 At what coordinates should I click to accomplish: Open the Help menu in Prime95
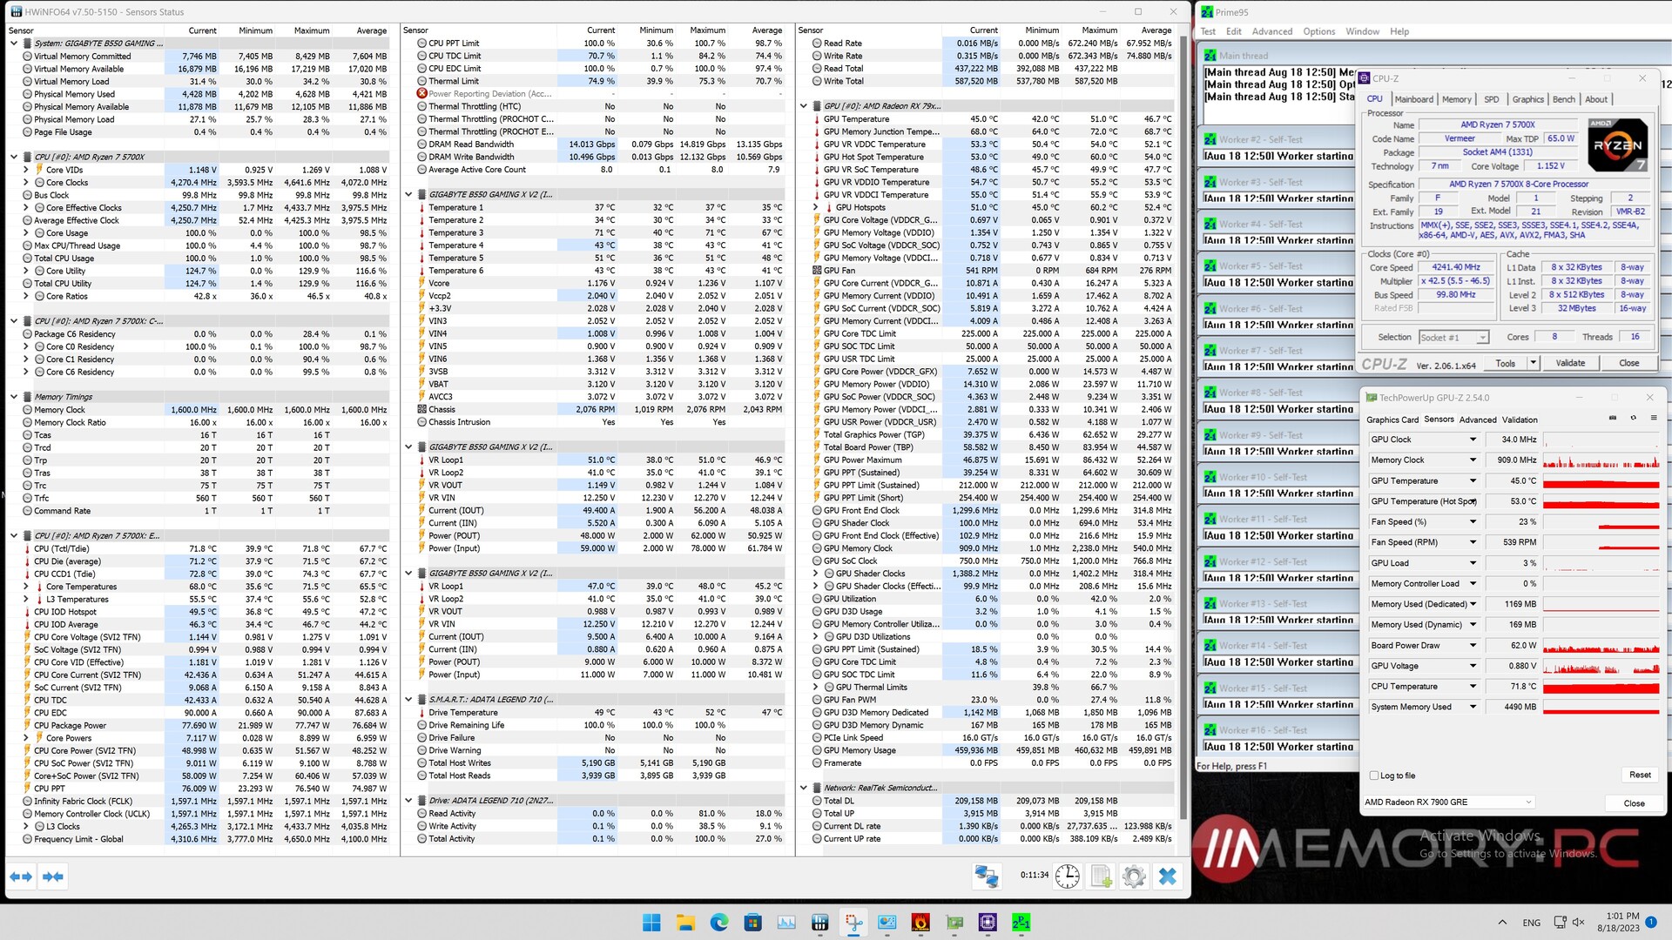click(x=1399, y=31)
